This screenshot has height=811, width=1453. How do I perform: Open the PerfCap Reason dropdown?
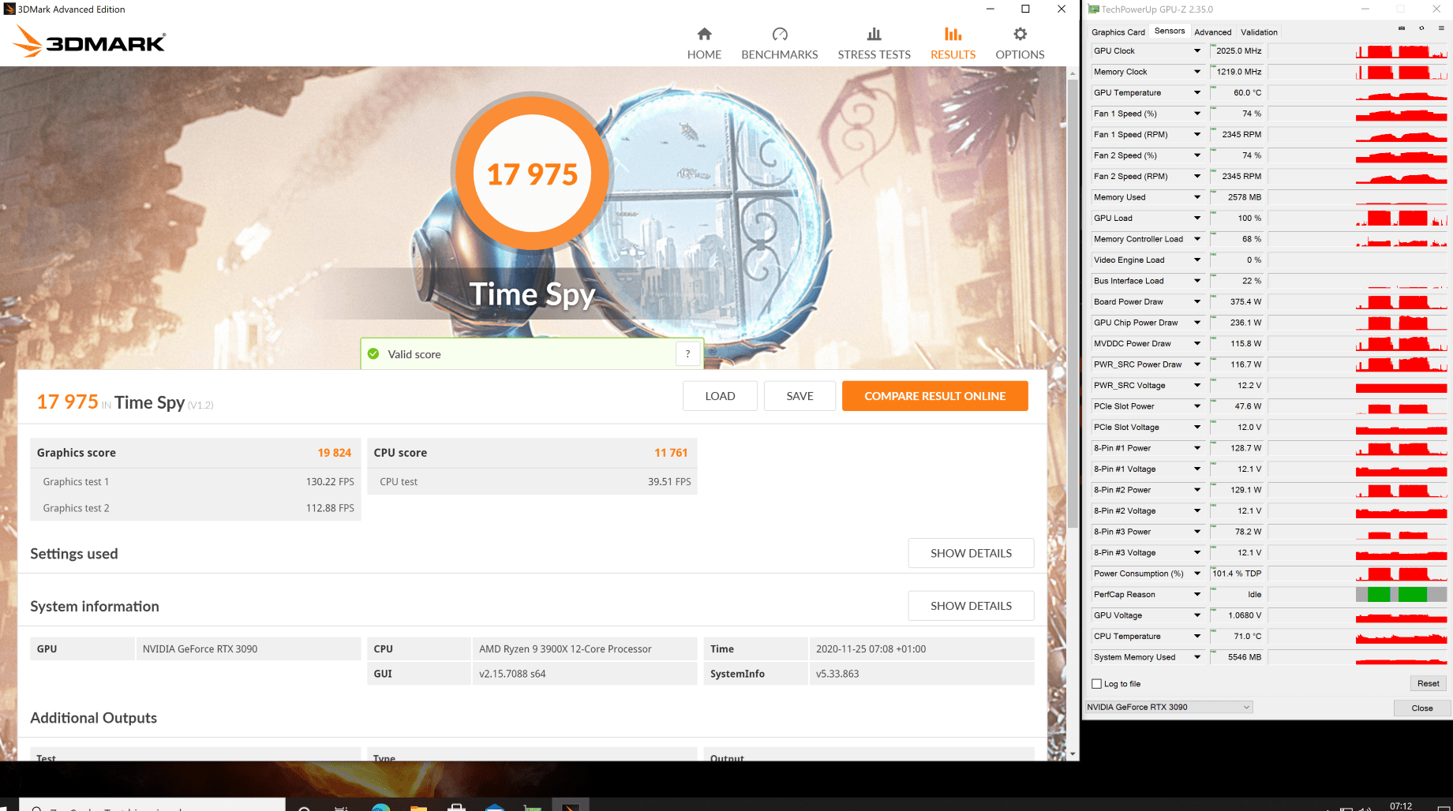click(x=1197, y=595)
